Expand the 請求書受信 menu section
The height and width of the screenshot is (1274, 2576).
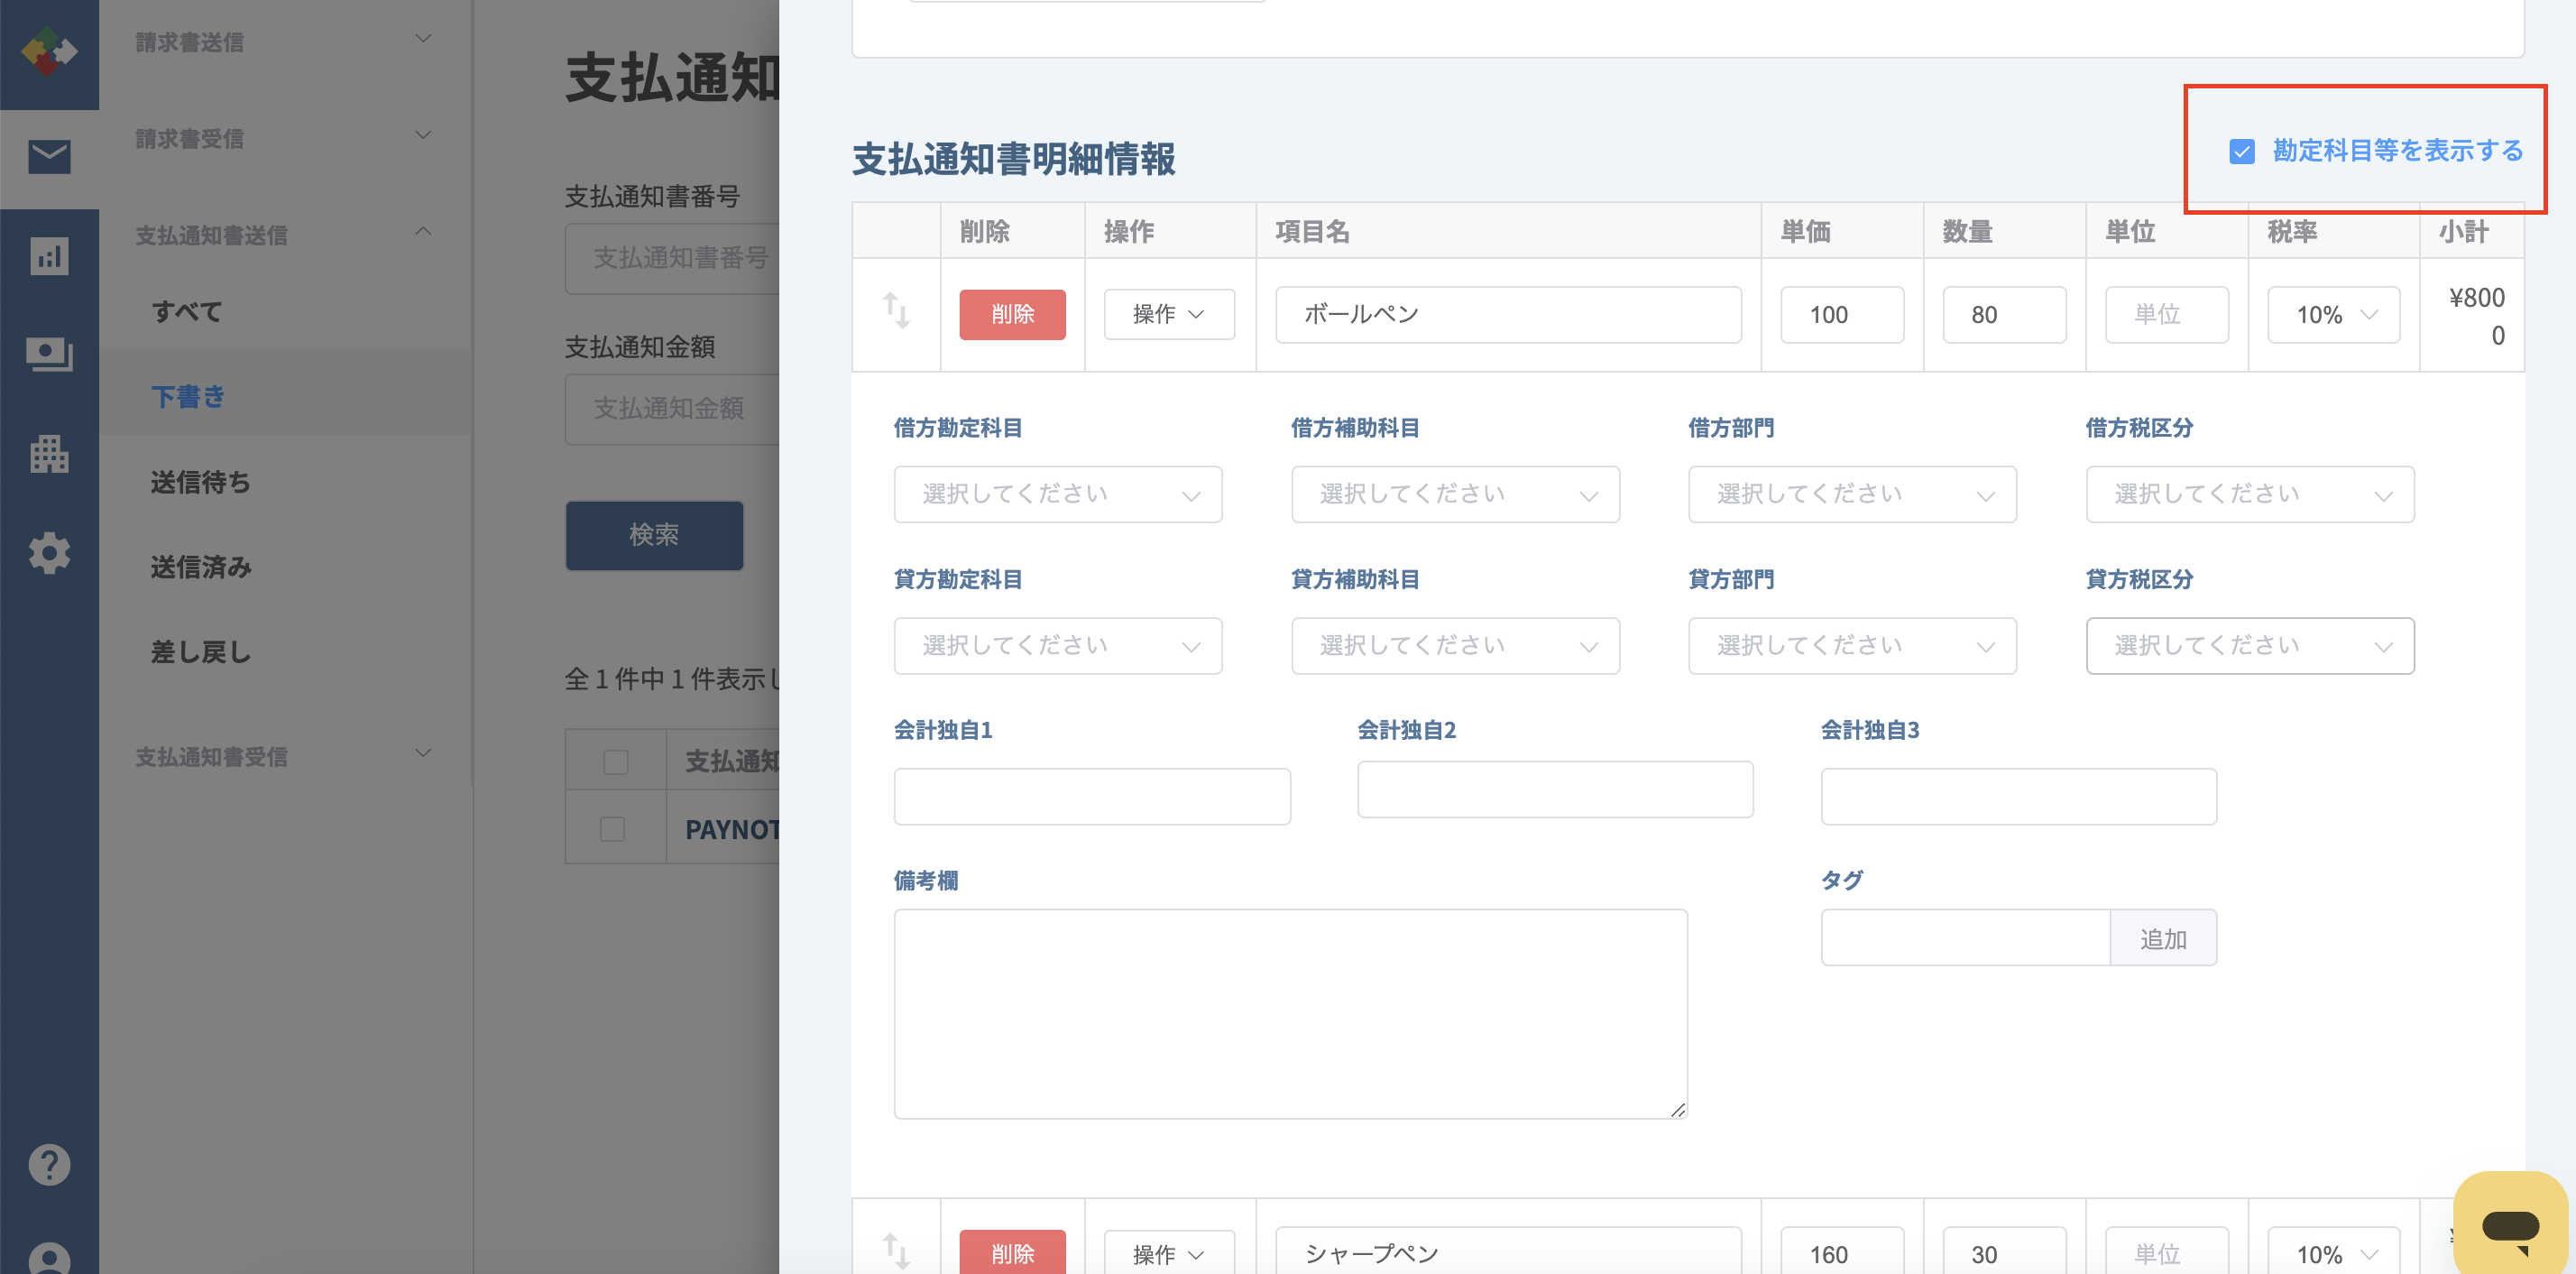[284, 138]
